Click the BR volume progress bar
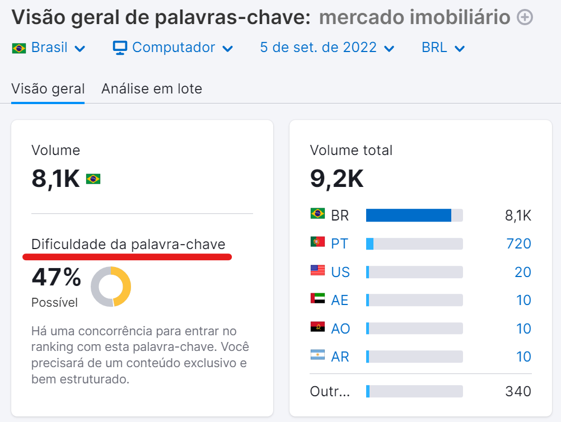 coord(414,215)
